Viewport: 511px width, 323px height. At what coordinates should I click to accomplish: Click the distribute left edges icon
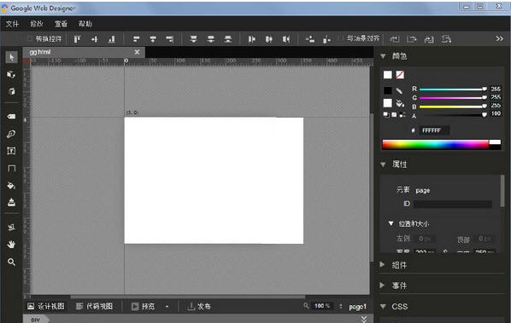(x=251, y=39)
